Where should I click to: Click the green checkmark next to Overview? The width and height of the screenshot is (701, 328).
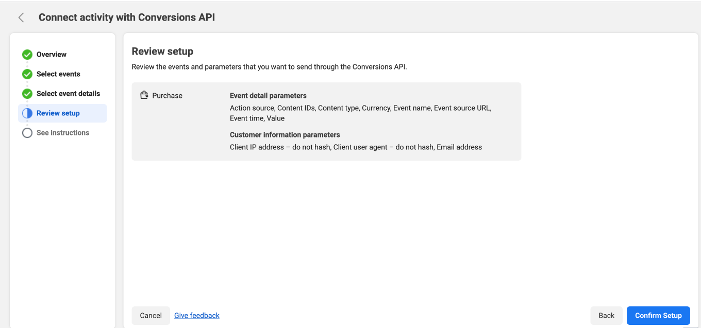pos(27,55)
